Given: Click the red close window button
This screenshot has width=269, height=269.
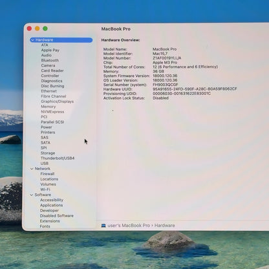Looking at the screenshot, I should point(30,28).
